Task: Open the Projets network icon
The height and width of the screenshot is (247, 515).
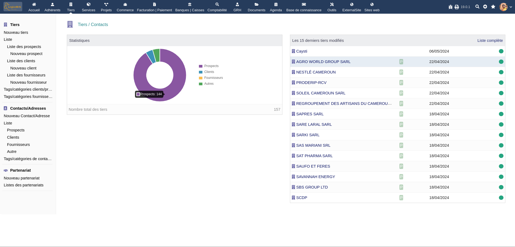Action: pos(106,4)
